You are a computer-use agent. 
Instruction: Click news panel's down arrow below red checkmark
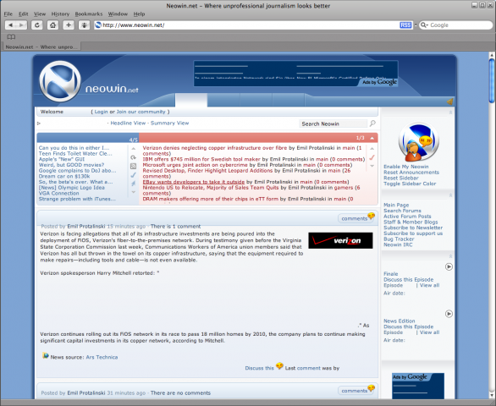[x=372, y=166]
